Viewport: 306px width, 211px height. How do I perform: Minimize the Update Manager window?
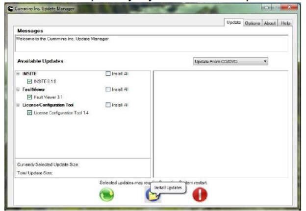click(266, 7)
